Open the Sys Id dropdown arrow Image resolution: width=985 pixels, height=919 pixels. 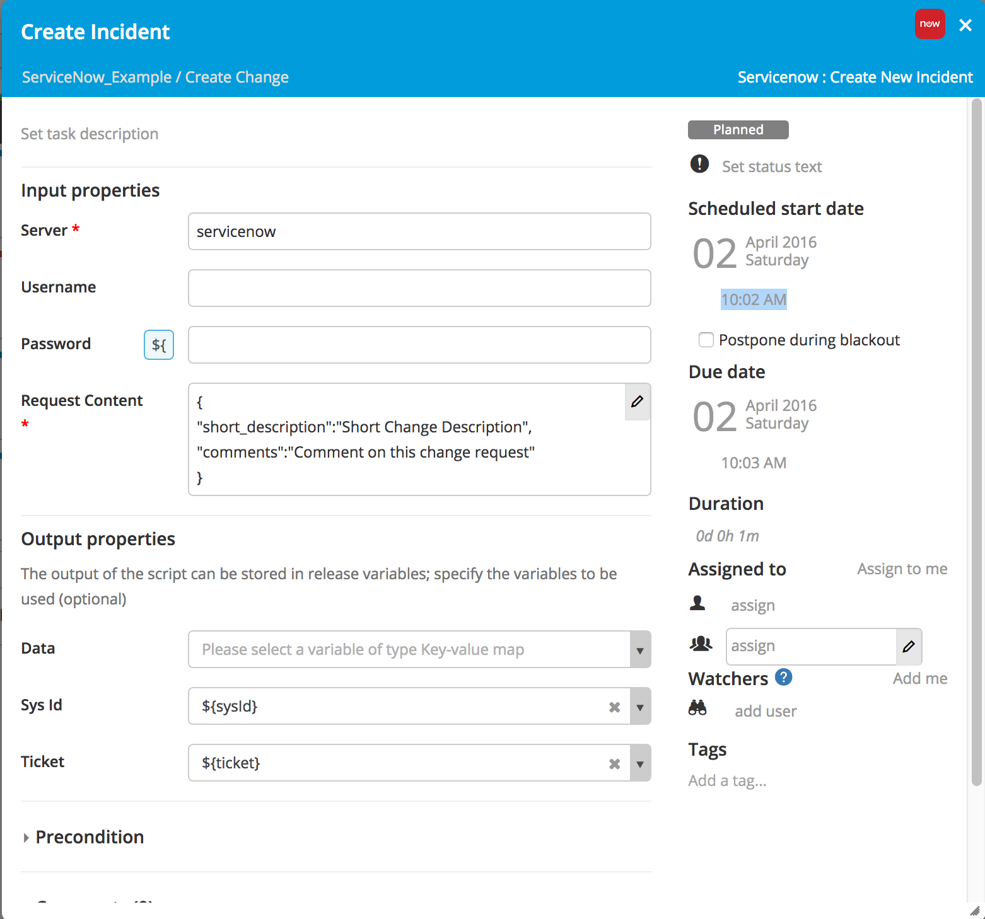[x=640, y=707]
